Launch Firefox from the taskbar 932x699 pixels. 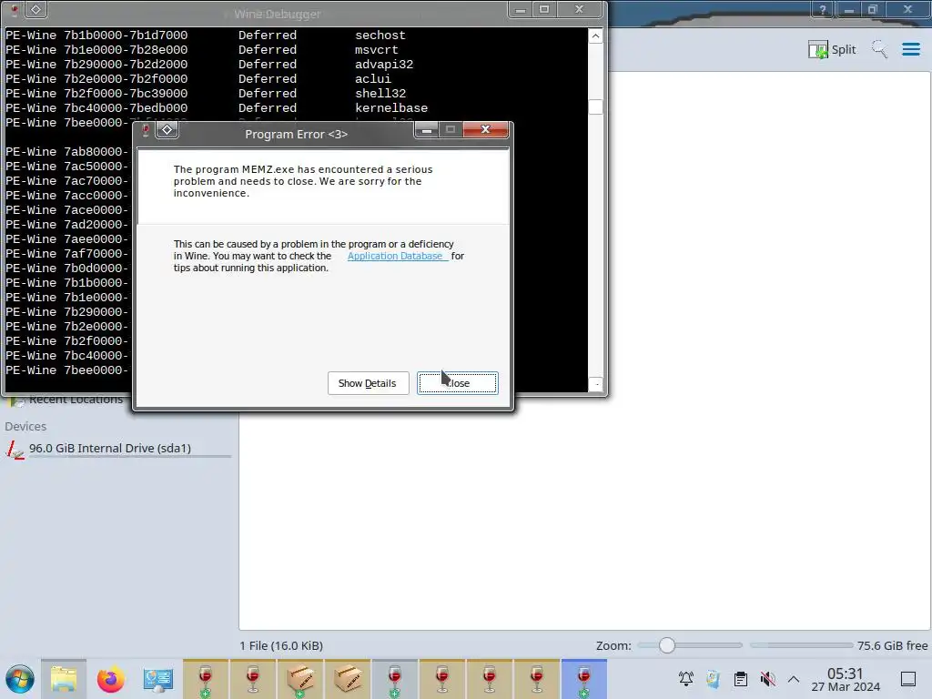pyautogui.click(x=110, y=679)
